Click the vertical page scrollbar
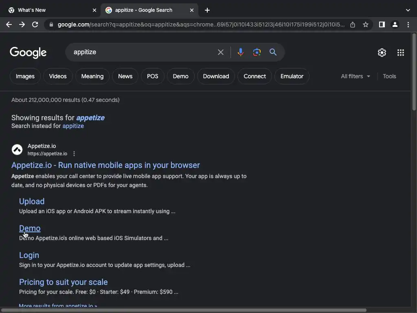Screen dimensions: 417x313 click(414, 72)
